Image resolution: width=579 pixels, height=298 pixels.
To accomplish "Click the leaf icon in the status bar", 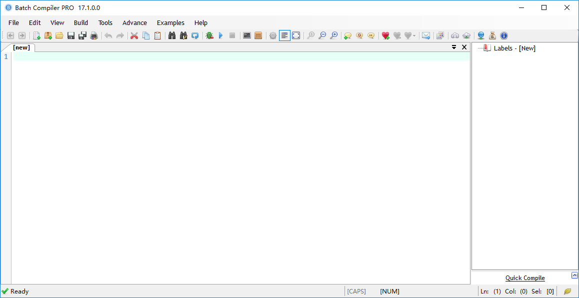I will 567,291.
